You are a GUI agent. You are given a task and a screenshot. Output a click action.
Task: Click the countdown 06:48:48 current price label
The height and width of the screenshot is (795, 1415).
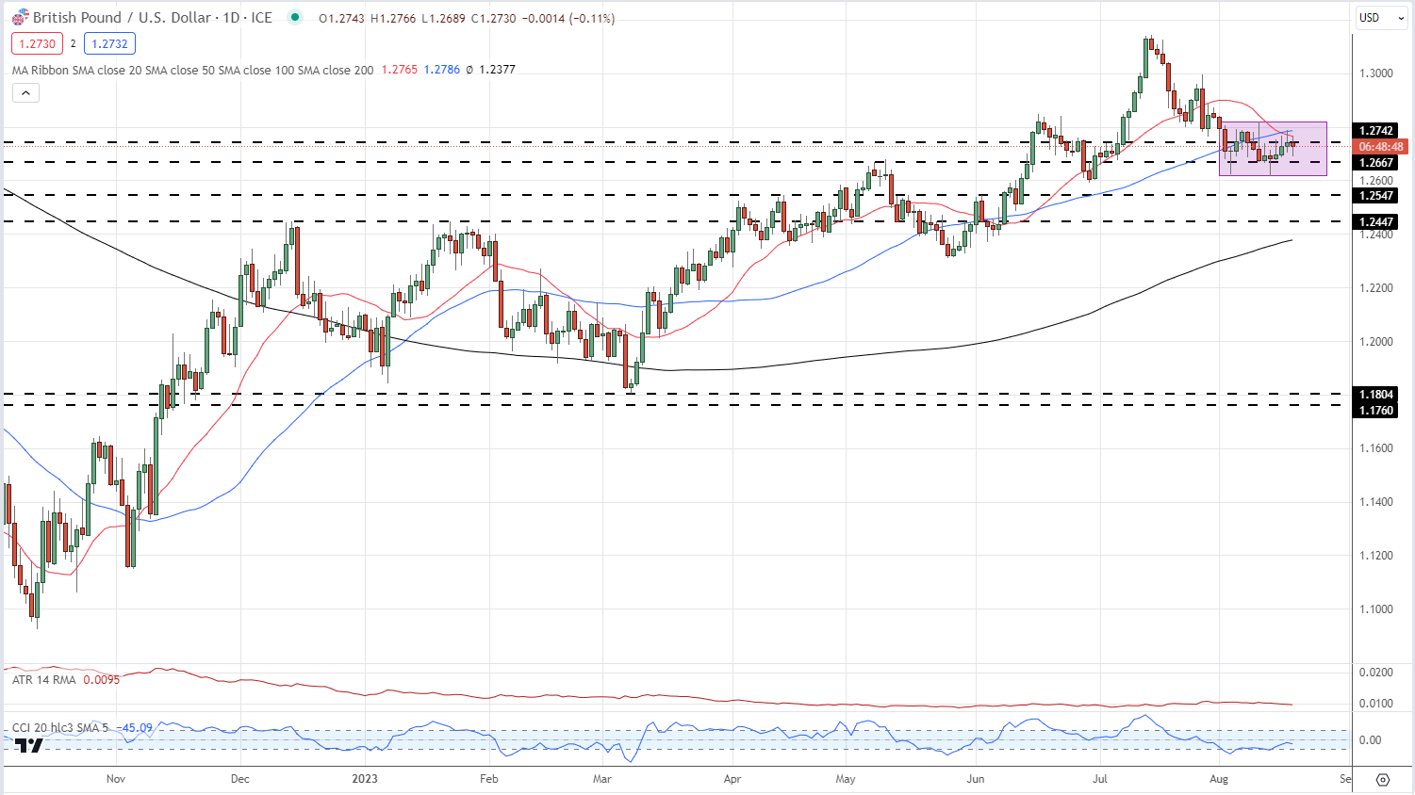click(x=1381, y=147)
